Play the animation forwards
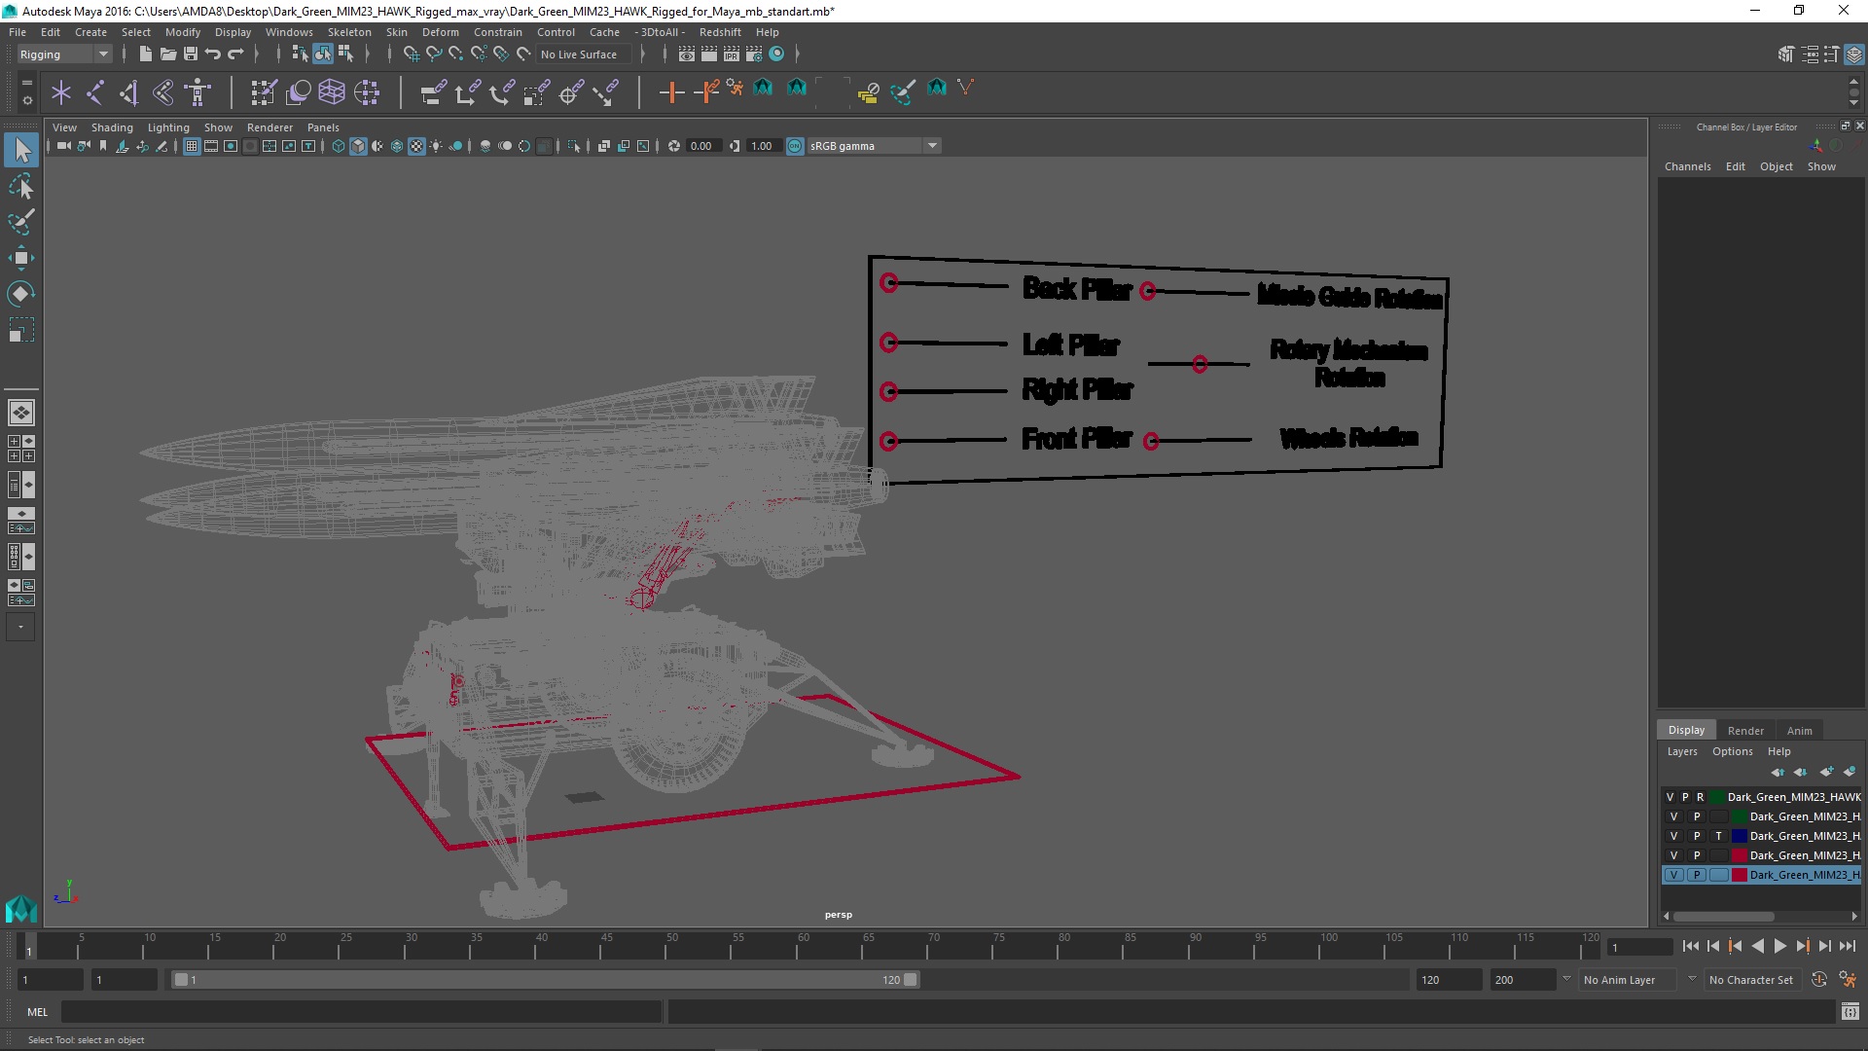Viewport: 1868px width, 1051px height. 1780,946
